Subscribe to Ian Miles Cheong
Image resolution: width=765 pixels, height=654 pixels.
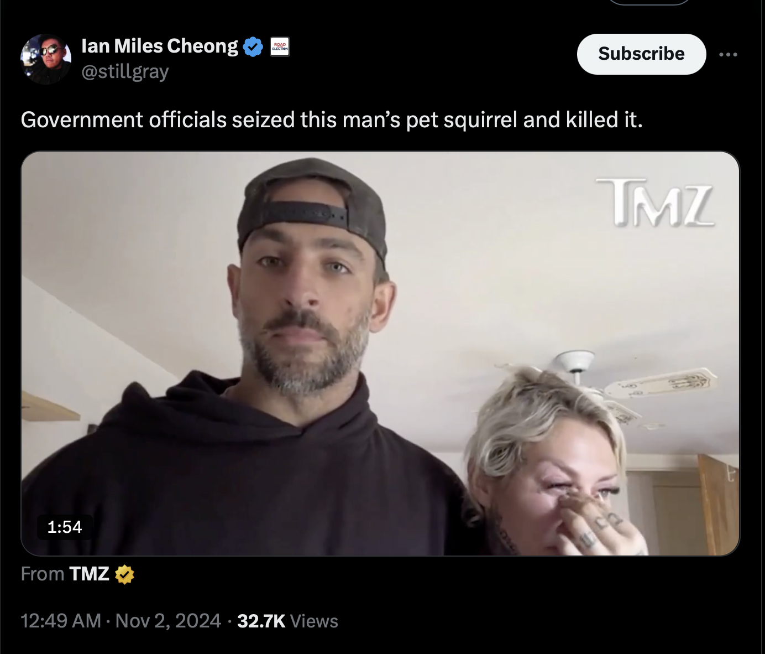click(x=641, y=54)
